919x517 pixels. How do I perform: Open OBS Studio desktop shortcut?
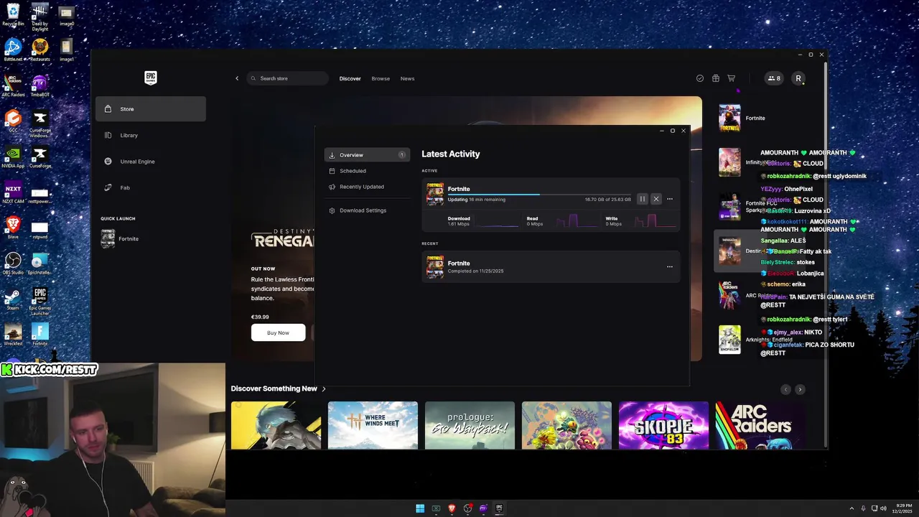coord(13,264)
